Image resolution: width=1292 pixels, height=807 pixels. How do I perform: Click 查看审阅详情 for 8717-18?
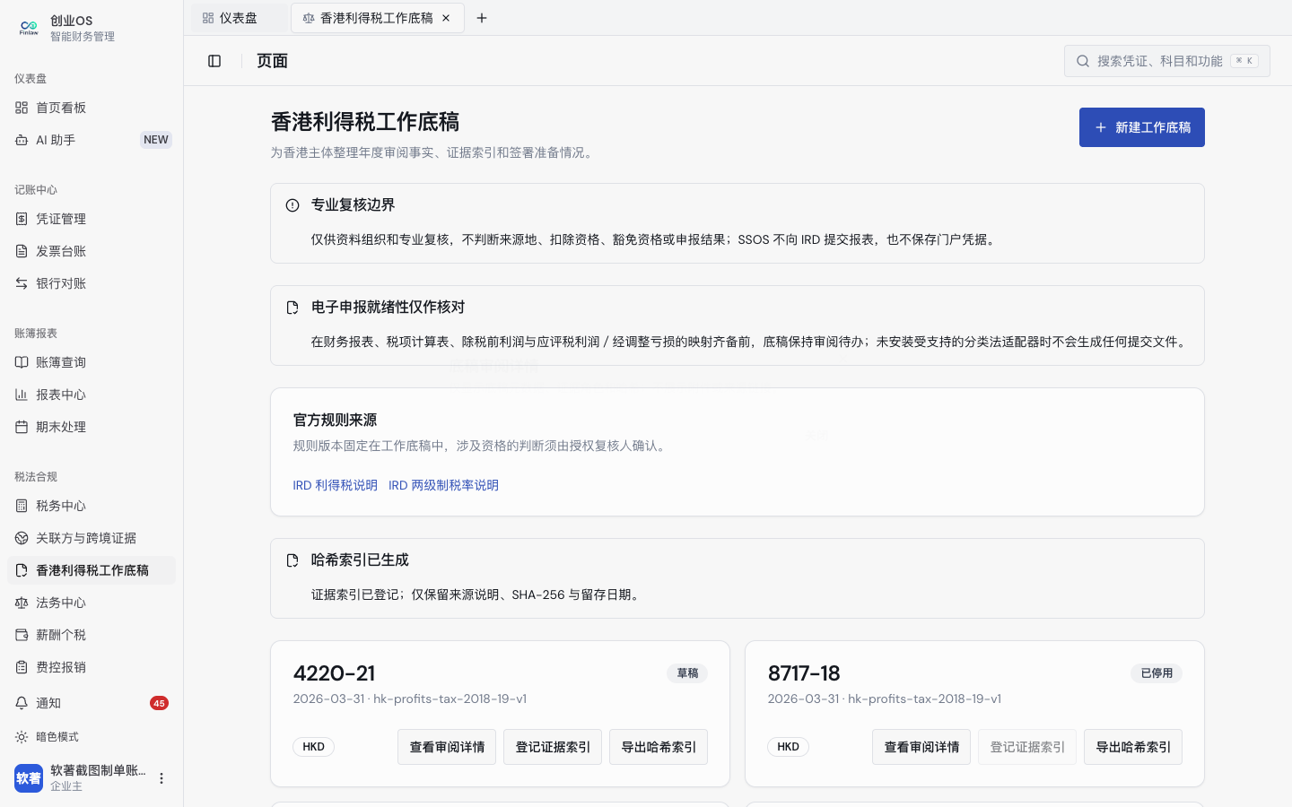(x=921, y=747)
